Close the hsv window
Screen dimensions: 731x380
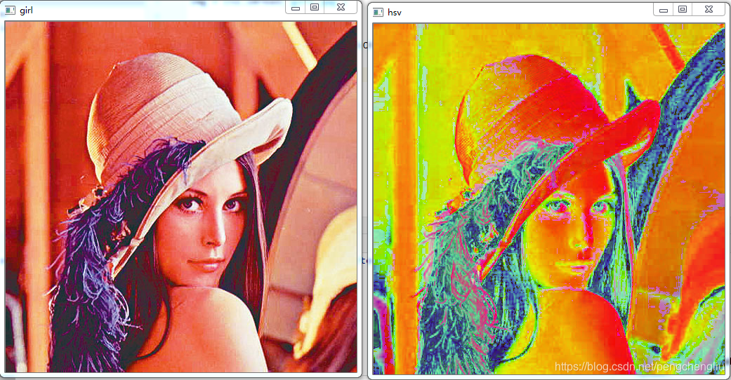tap(709, 9)
